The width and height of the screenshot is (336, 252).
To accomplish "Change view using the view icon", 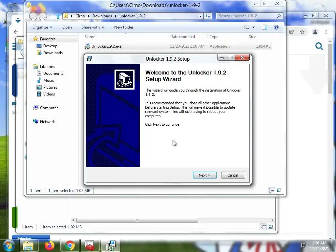I will pyautogui.click(x=246, y=27).
